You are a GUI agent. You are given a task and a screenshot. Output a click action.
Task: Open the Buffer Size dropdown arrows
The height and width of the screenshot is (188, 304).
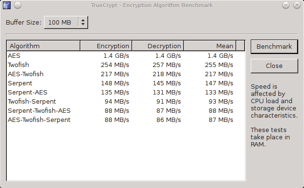(83, 22)
